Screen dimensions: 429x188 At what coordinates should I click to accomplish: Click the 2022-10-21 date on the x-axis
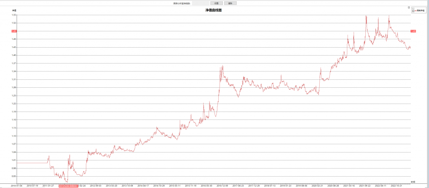point(396,185)
